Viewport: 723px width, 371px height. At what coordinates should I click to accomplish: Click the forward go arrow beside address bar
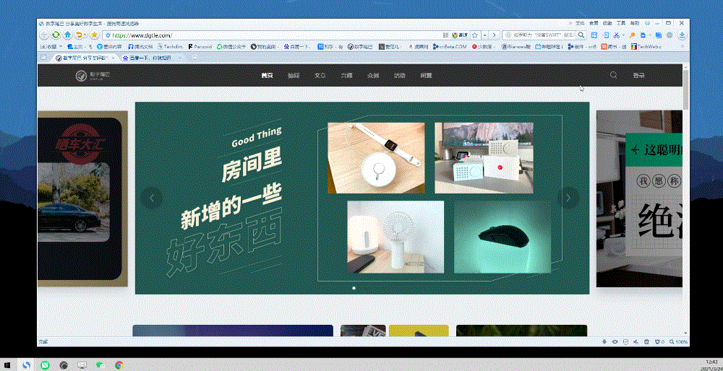click(x=495, y=35)
